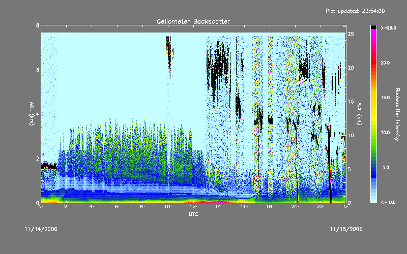Screen dimensions: 407x254
Task: Click the "22:" hour tick on UTC axis
Action: (321, 207)
